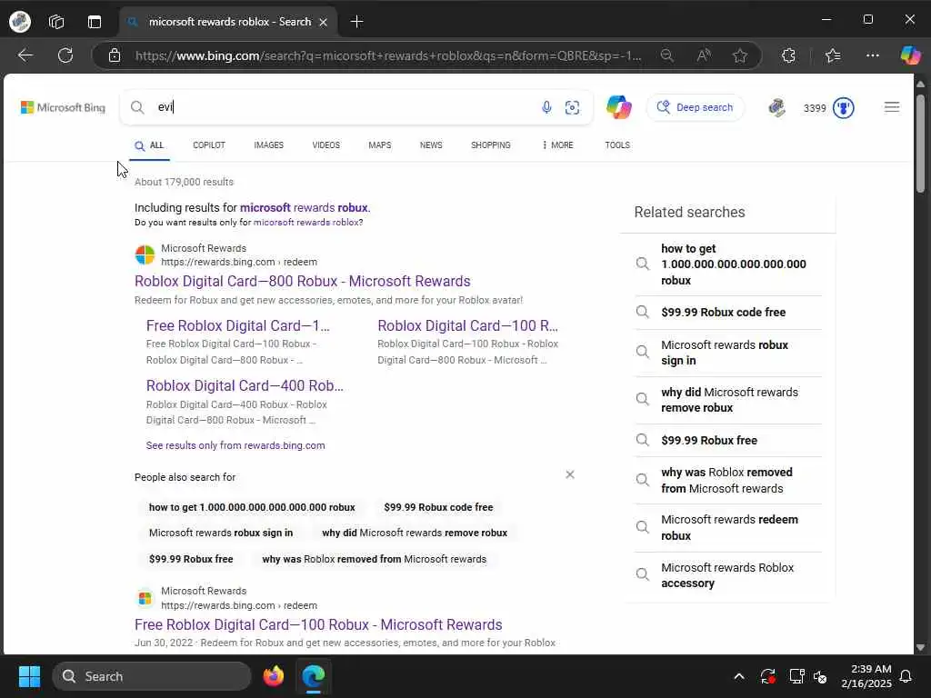Open Free Roblox Digital Card—1... sublink

tap(237, 326)
